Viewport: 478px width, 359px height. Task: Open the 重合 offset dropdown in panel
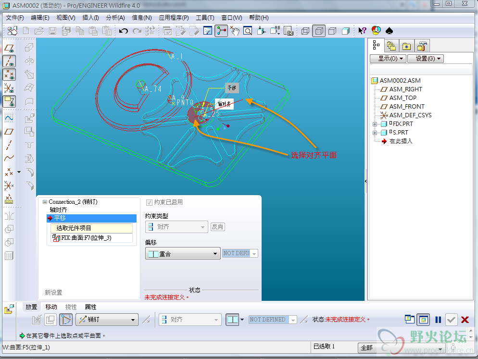(x=183, y=254)
